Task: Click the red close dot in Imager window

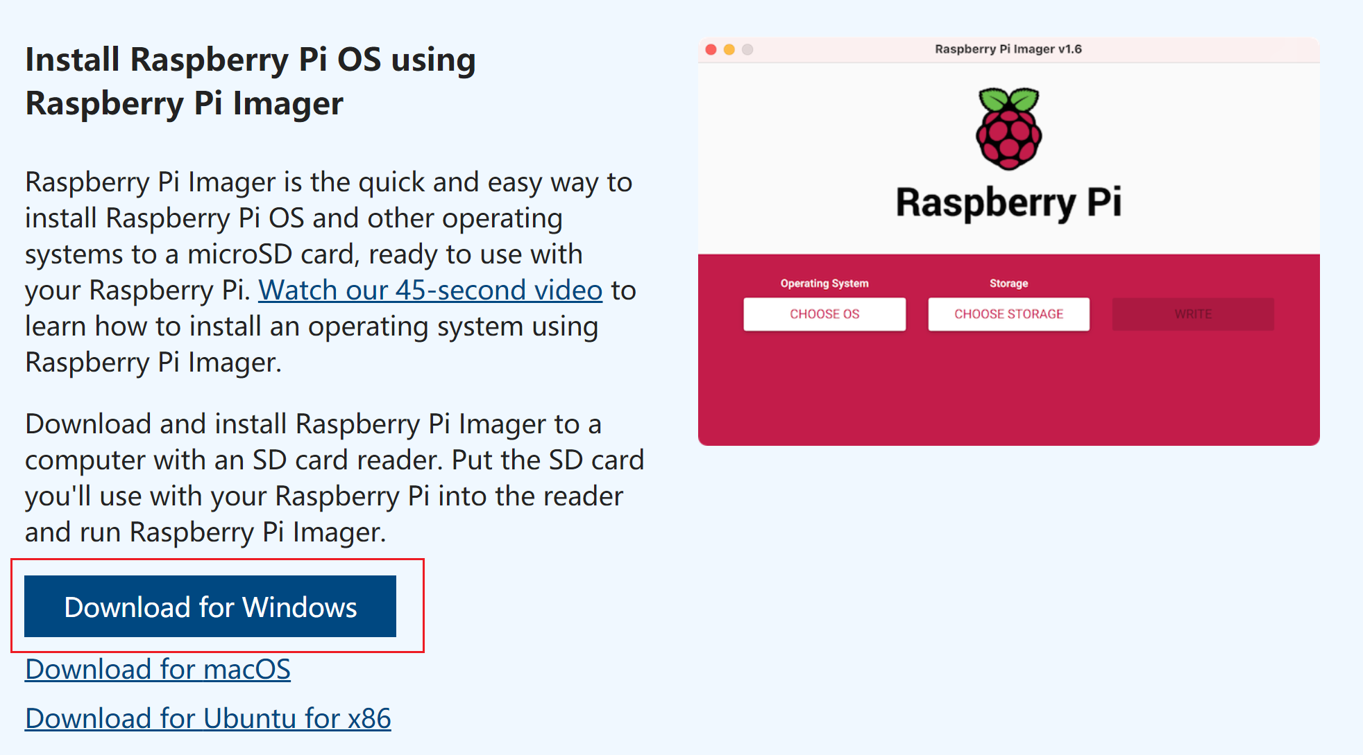Action: [x=711, y=49]
